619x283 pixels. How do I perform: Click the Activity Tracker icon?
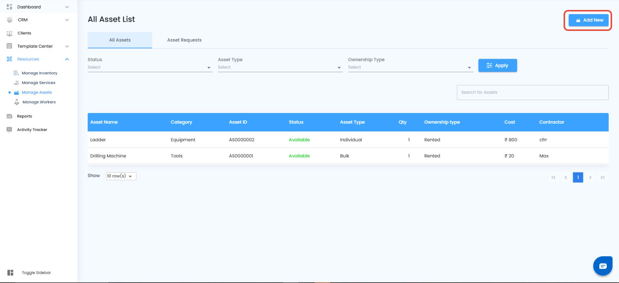click(10, 129)
